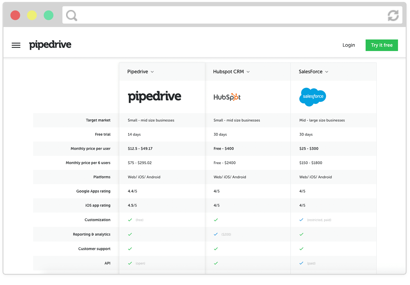Click Customer support row label
Image resolution: width=410 pixels, height=285 pixels.
[x=94, y=249]
